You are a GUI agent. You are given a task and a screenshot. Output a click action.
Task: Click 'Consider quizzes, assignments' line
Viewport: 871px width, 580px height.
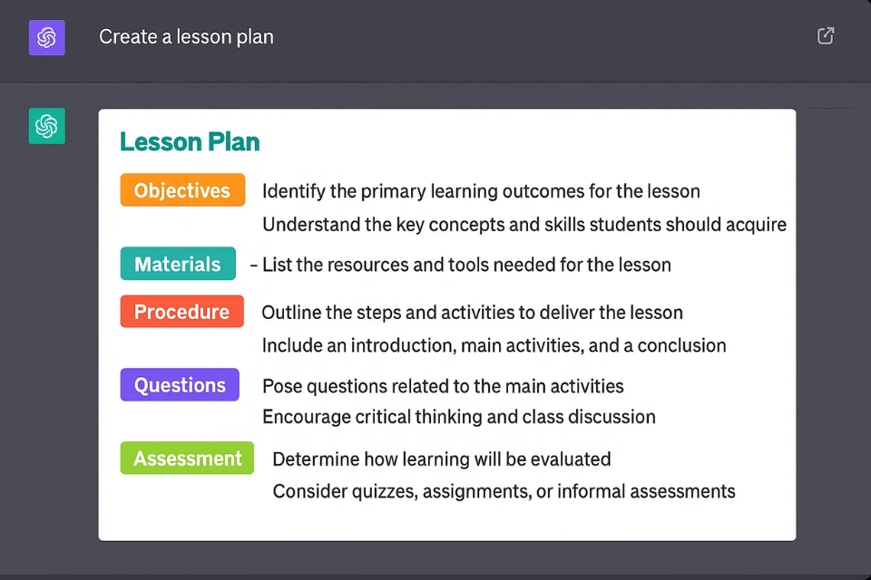pyautogui.click(x=504, y=491)
